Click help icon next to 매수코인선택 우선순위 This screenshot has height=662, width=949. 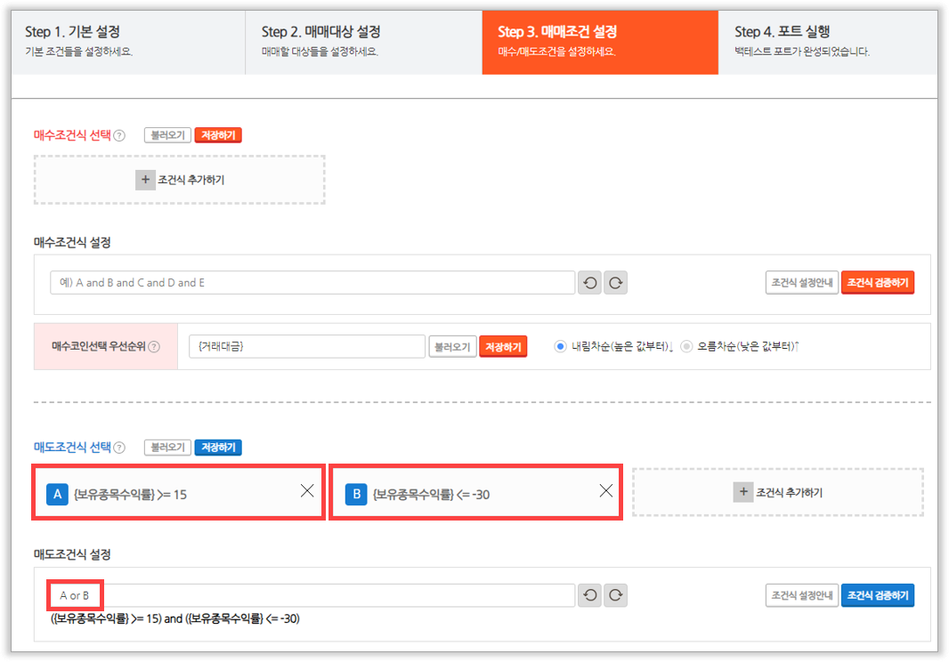point(154,347)
